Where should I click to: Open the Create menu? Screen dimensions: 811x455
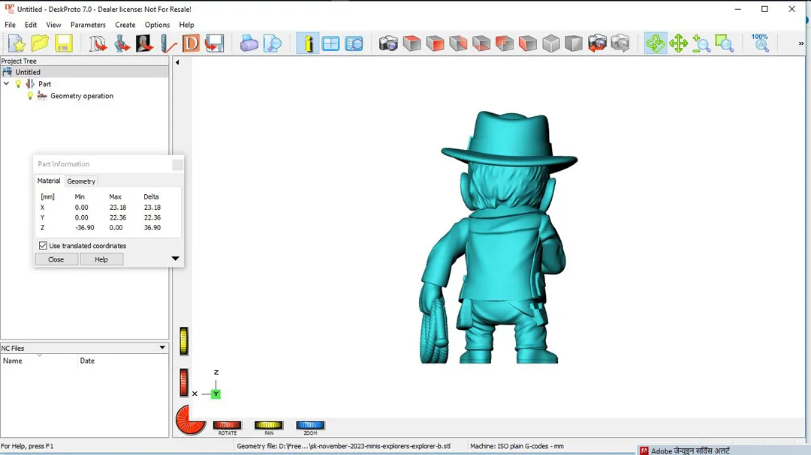125,25
